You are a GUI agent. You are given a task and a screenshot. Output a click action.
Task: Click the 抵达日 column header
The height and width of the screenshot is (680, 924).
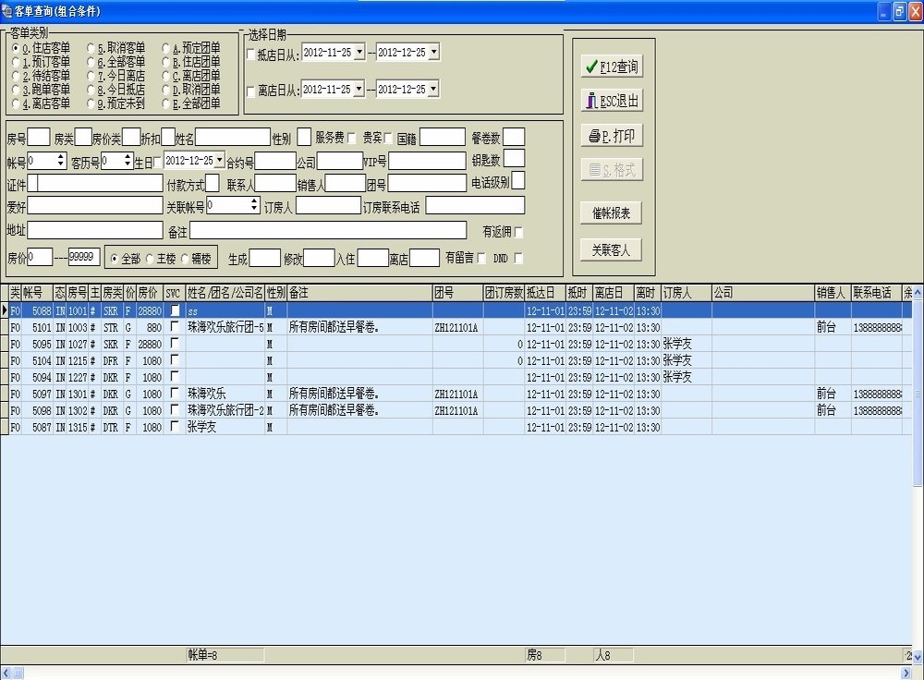(546, 293)
